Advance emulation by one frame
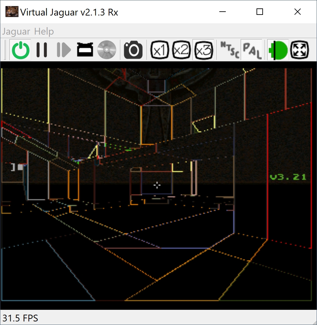This screenshot has width=317, height=325. pos(63,50)
